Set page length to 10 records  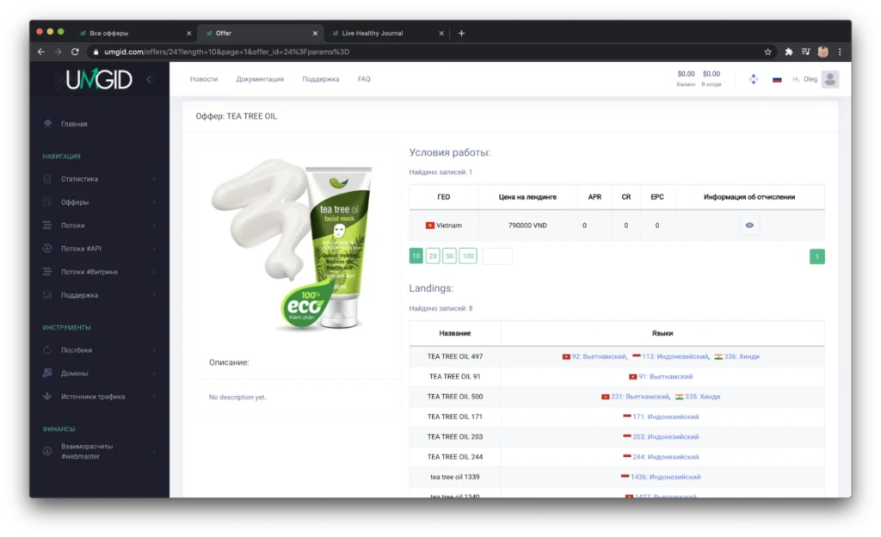(x=416, y=256)
